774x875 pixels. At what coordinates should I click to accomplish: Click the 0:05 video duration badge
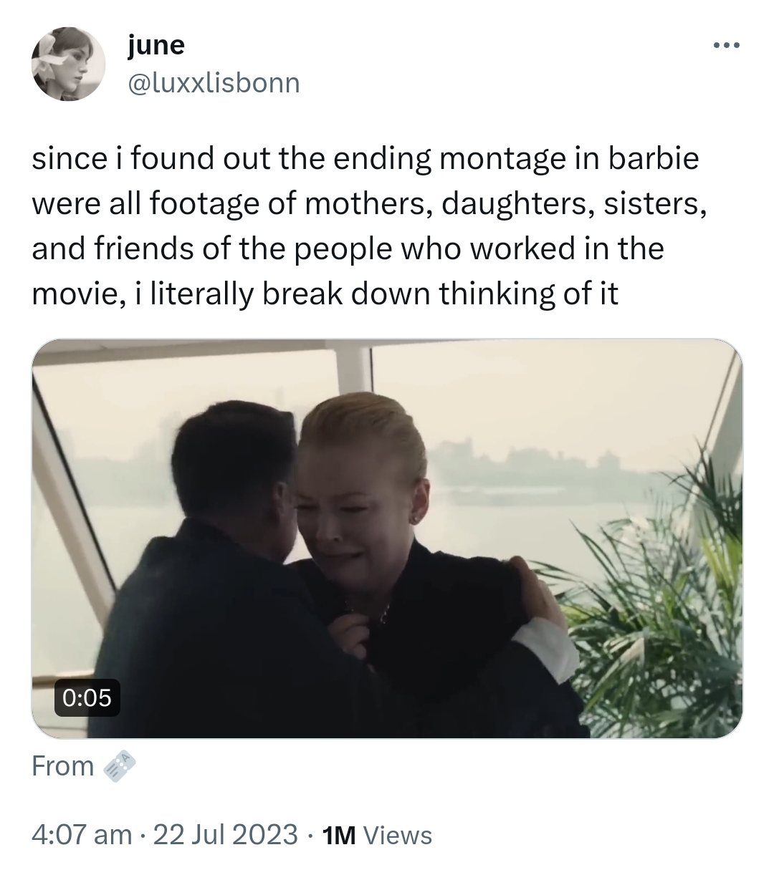tap(87, 697)
